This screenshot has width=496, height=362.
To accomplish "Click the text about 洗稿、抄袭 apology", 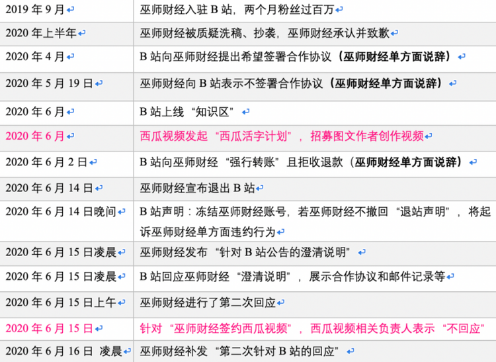I will coord(265,33).
